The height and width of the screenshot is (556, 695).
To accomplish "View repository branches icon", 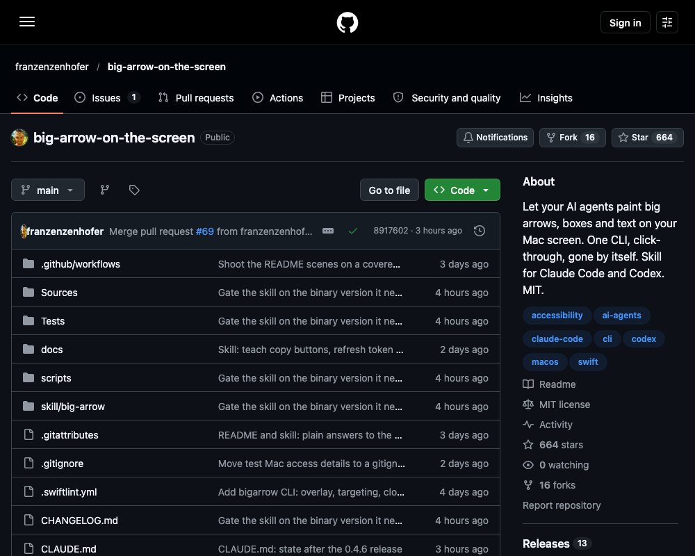I will click(105, 190).
